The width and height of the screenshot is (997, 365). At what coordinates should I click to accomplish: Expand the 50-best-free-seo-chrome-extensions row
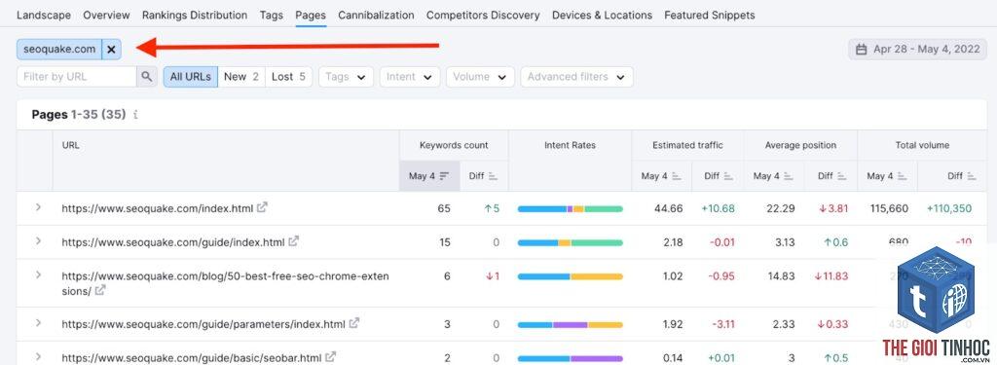38,274
